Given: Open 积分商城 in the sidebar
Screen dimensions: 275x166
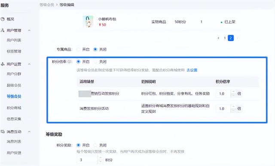Looking at the screenshot, I should coord(14,108).
